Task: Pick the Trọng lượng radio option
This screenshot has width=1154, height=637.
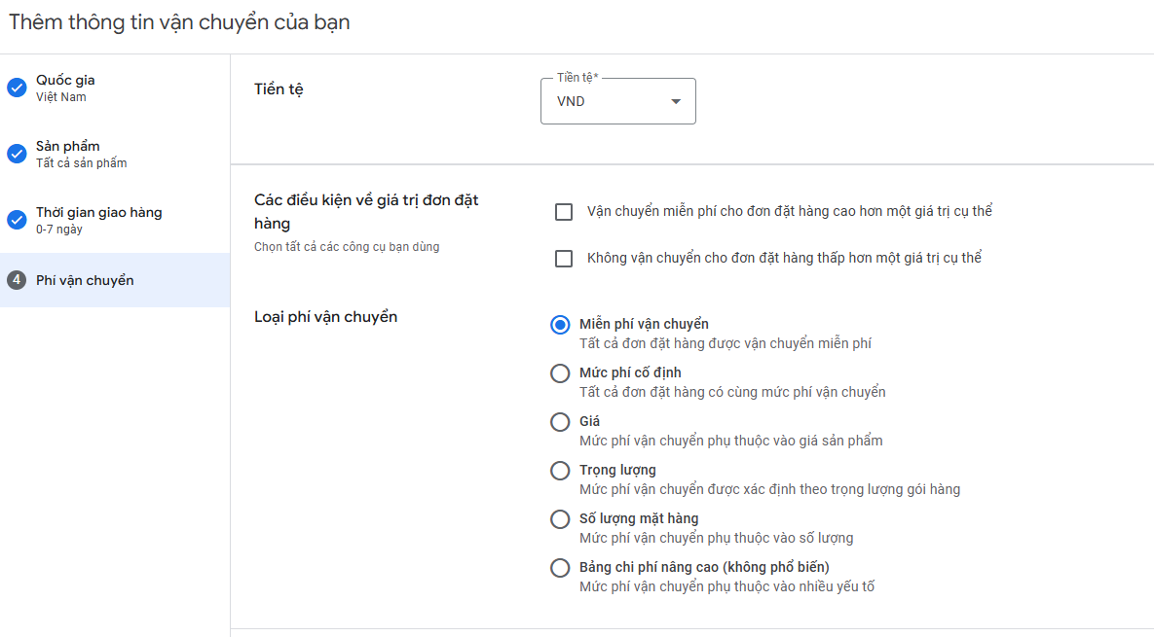Action: pyautogui.click(x=560, y=471)
